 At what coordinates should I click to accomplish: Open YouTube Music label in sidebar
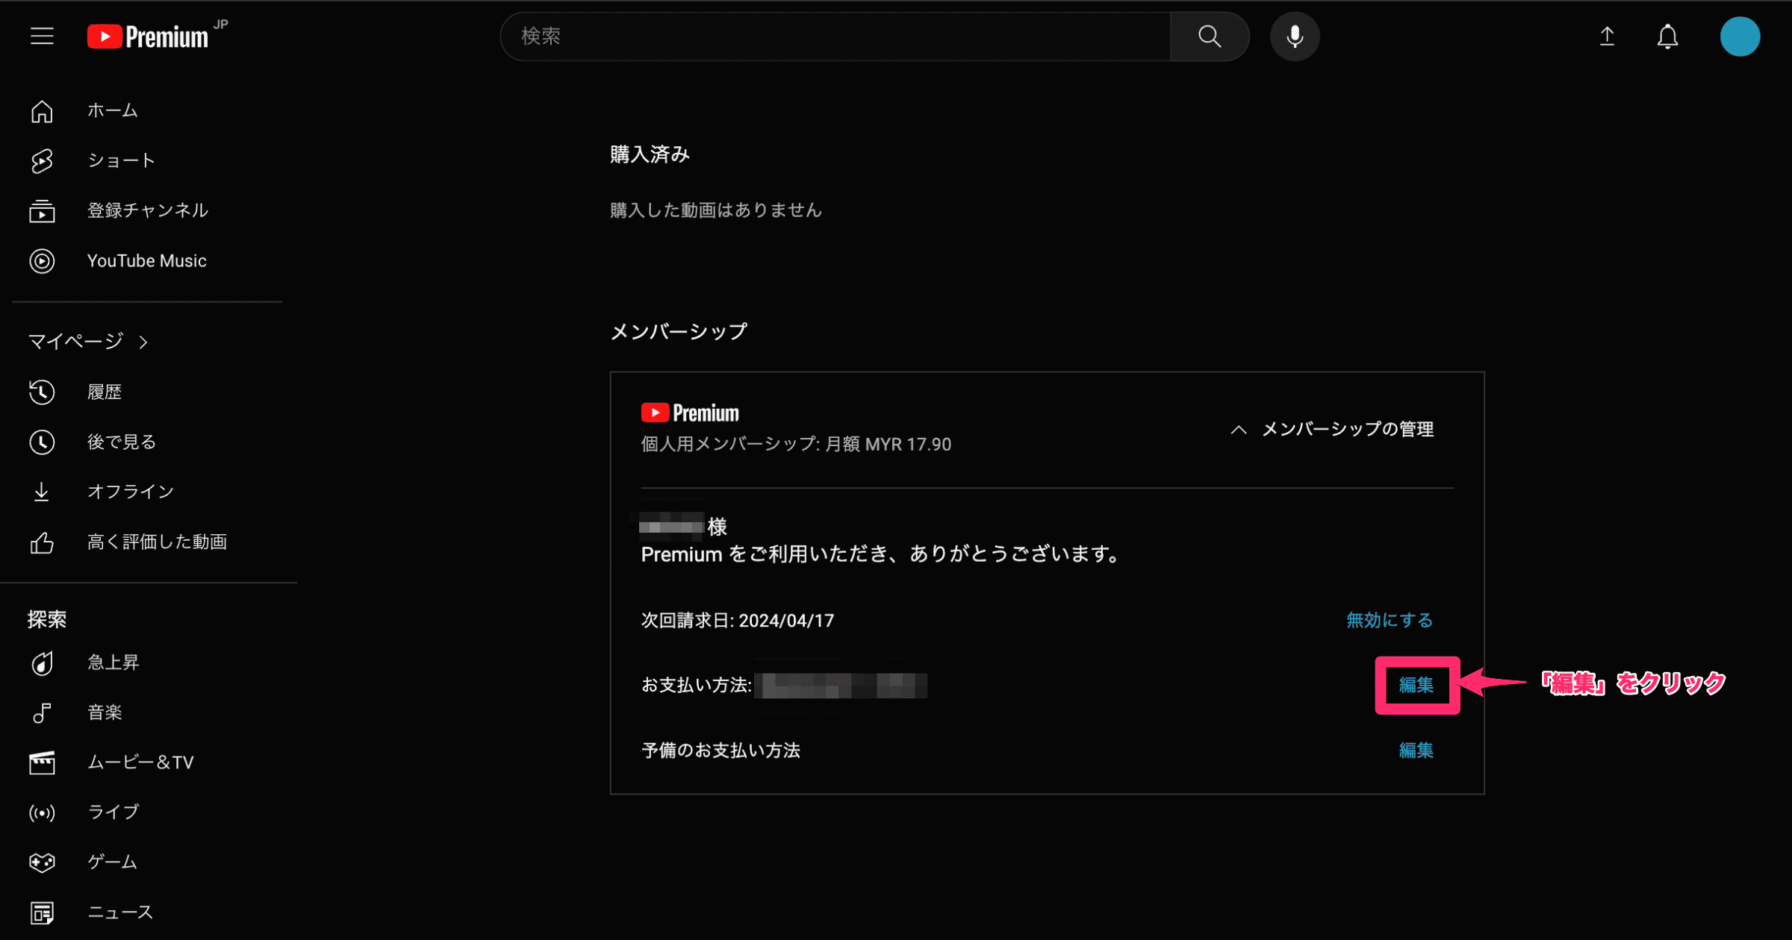coord(146,261)
